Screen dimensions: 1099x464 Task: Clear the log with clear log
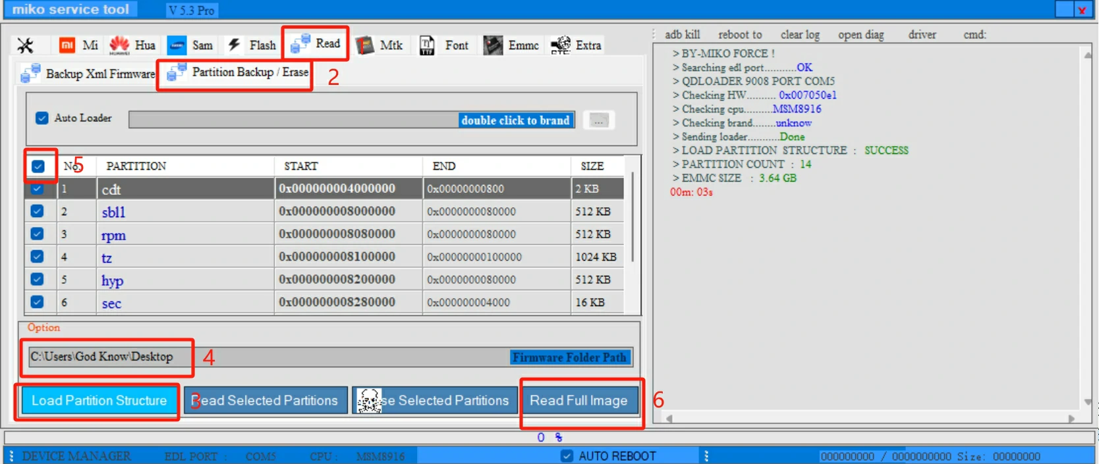[800, 35]
